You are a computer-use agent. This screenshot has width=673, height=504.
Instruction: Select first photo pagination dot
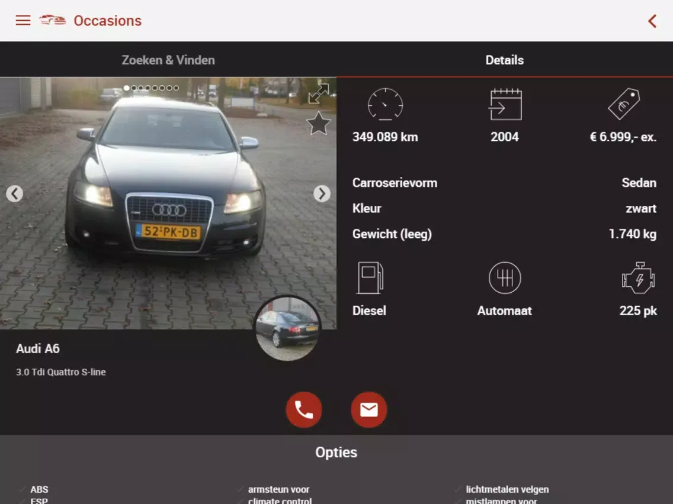click(127, 88)
